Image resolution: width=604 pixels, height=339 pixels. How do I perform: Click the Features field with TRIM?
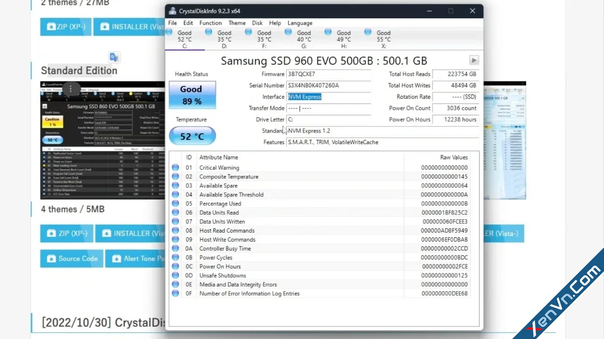click(383, 143)
